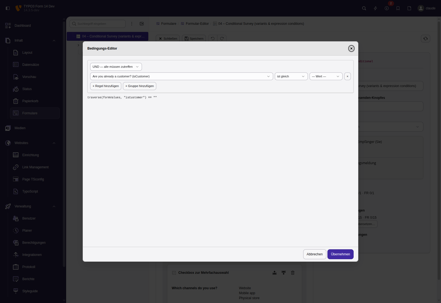This screenshot has height=303, width=441.
Task: Move the Checkbox zur Mehrfachauswahl element up
Action: (x=275, y=273)
